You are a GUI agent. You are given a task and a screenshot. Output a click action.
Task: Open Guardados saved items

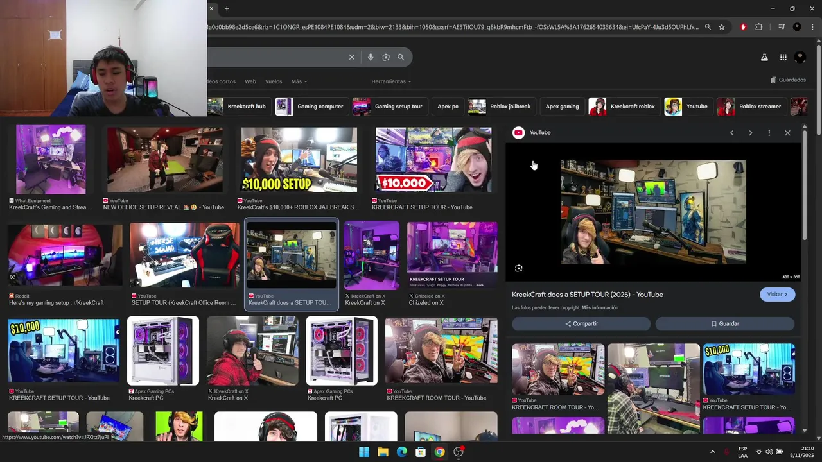point(788,80)
